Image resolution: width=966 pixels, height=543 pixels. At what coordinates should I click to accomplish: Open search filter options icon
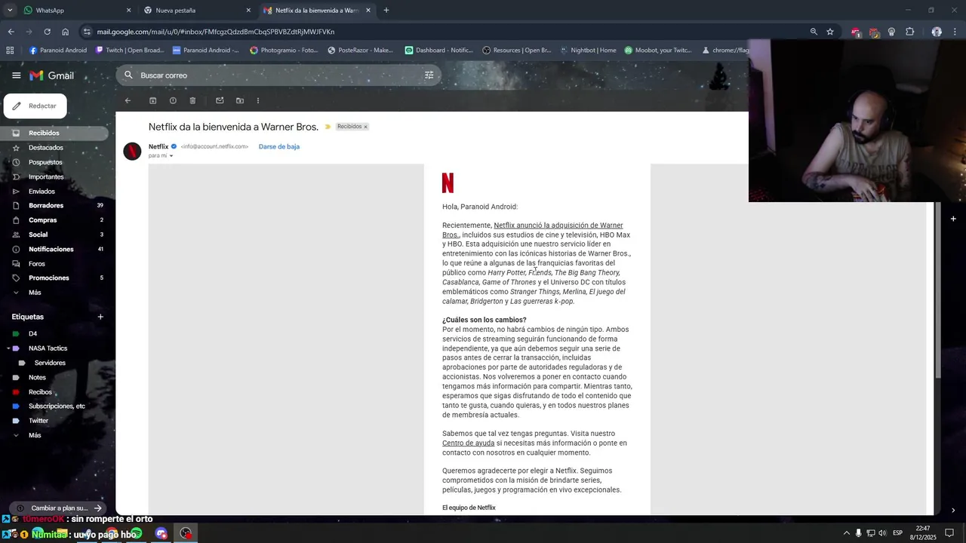tap(429, 75)
